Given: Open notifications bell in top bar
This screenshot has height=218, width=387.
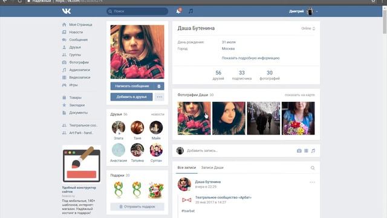Looking at the screenshot, I should (x=179, y=11).
